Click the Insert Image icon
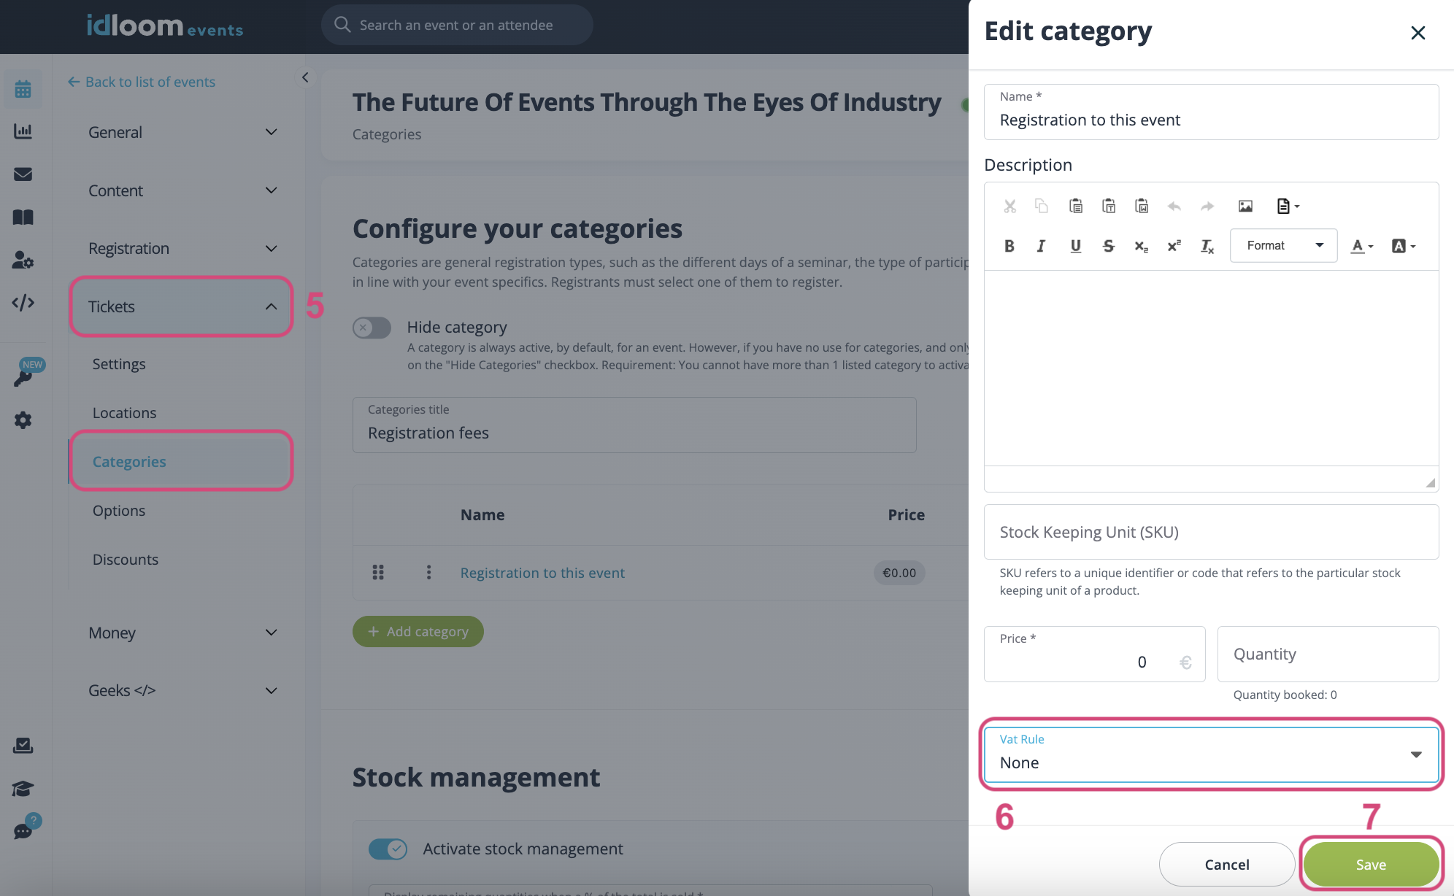Viewport: 1454px width, 896px height. [1245, 206]
